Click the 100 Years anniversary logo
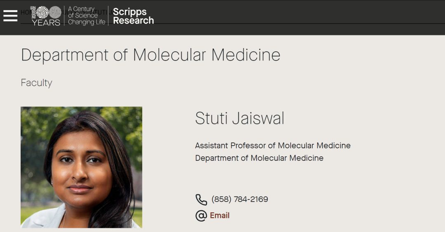This screenshot has width=445, height=232. pyautogui.click(x=46, y=13)
